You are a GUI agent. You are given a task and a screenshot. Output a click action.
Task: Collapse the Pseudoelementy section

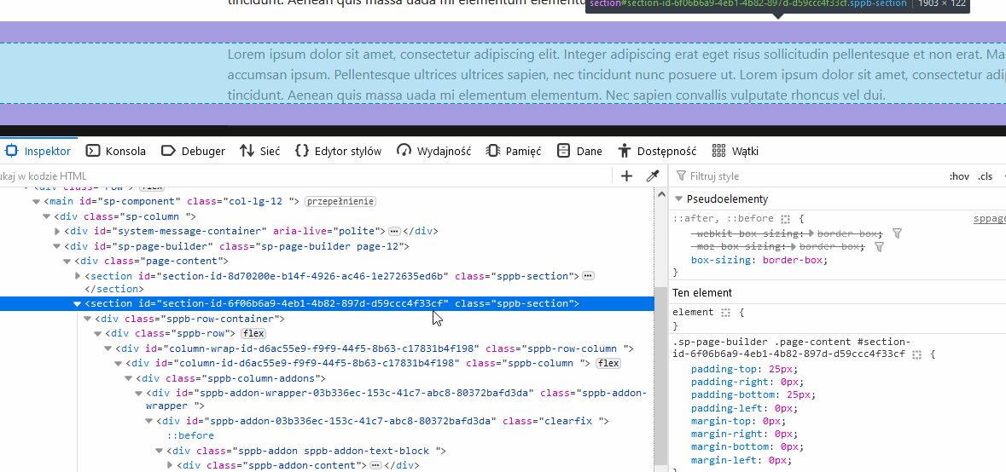(679, 199)
